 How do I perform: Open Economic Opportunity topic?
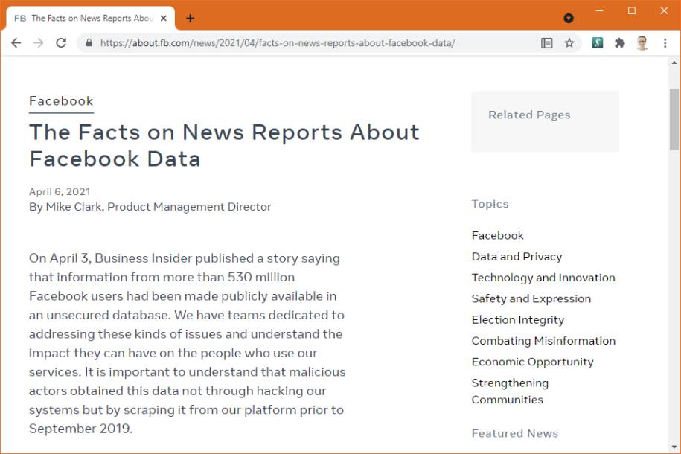[532, 362]
